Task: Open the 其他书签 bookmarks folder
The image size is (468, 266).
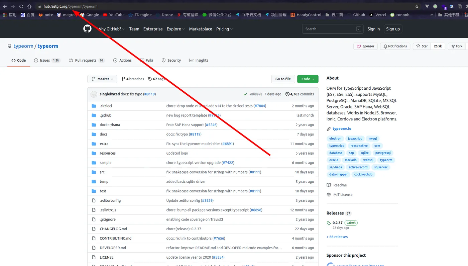Action: tap(449, 15)
